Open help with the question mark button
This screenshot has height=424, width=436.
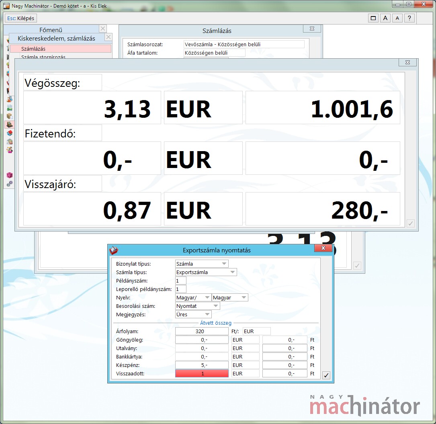(409, 18)
